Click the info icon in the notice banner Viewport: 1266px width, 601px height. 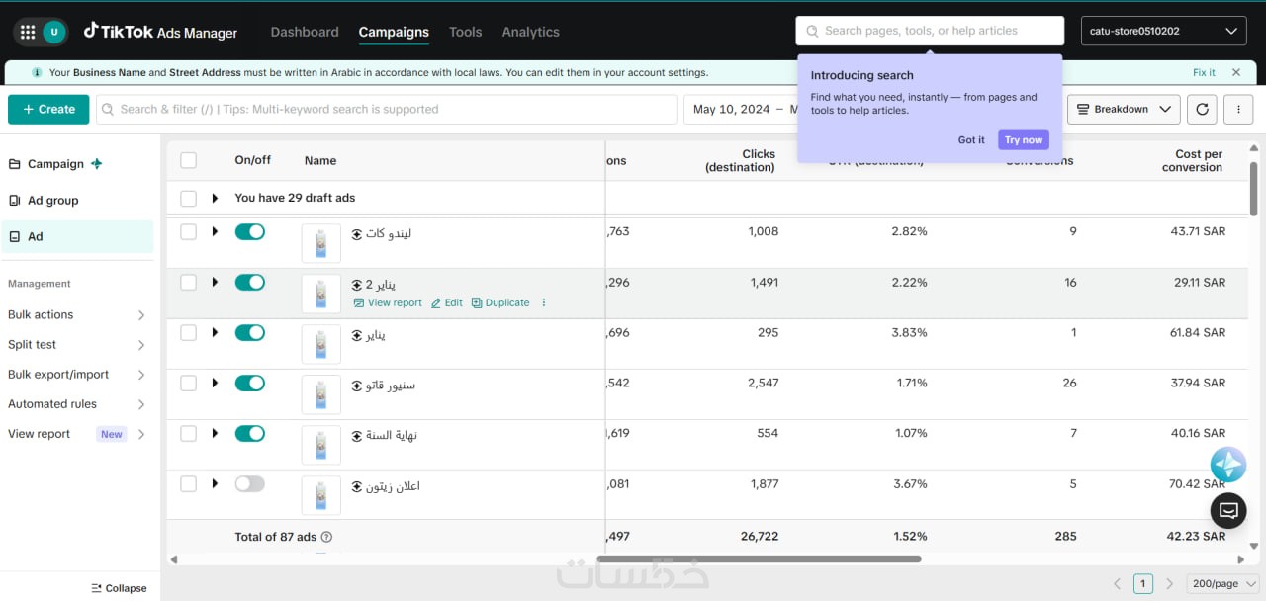[37, 73]
